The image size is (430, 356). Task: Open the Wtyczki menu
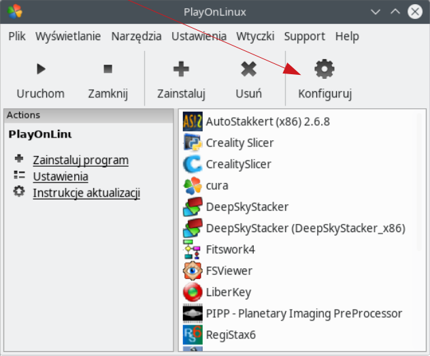click(255, 36)
